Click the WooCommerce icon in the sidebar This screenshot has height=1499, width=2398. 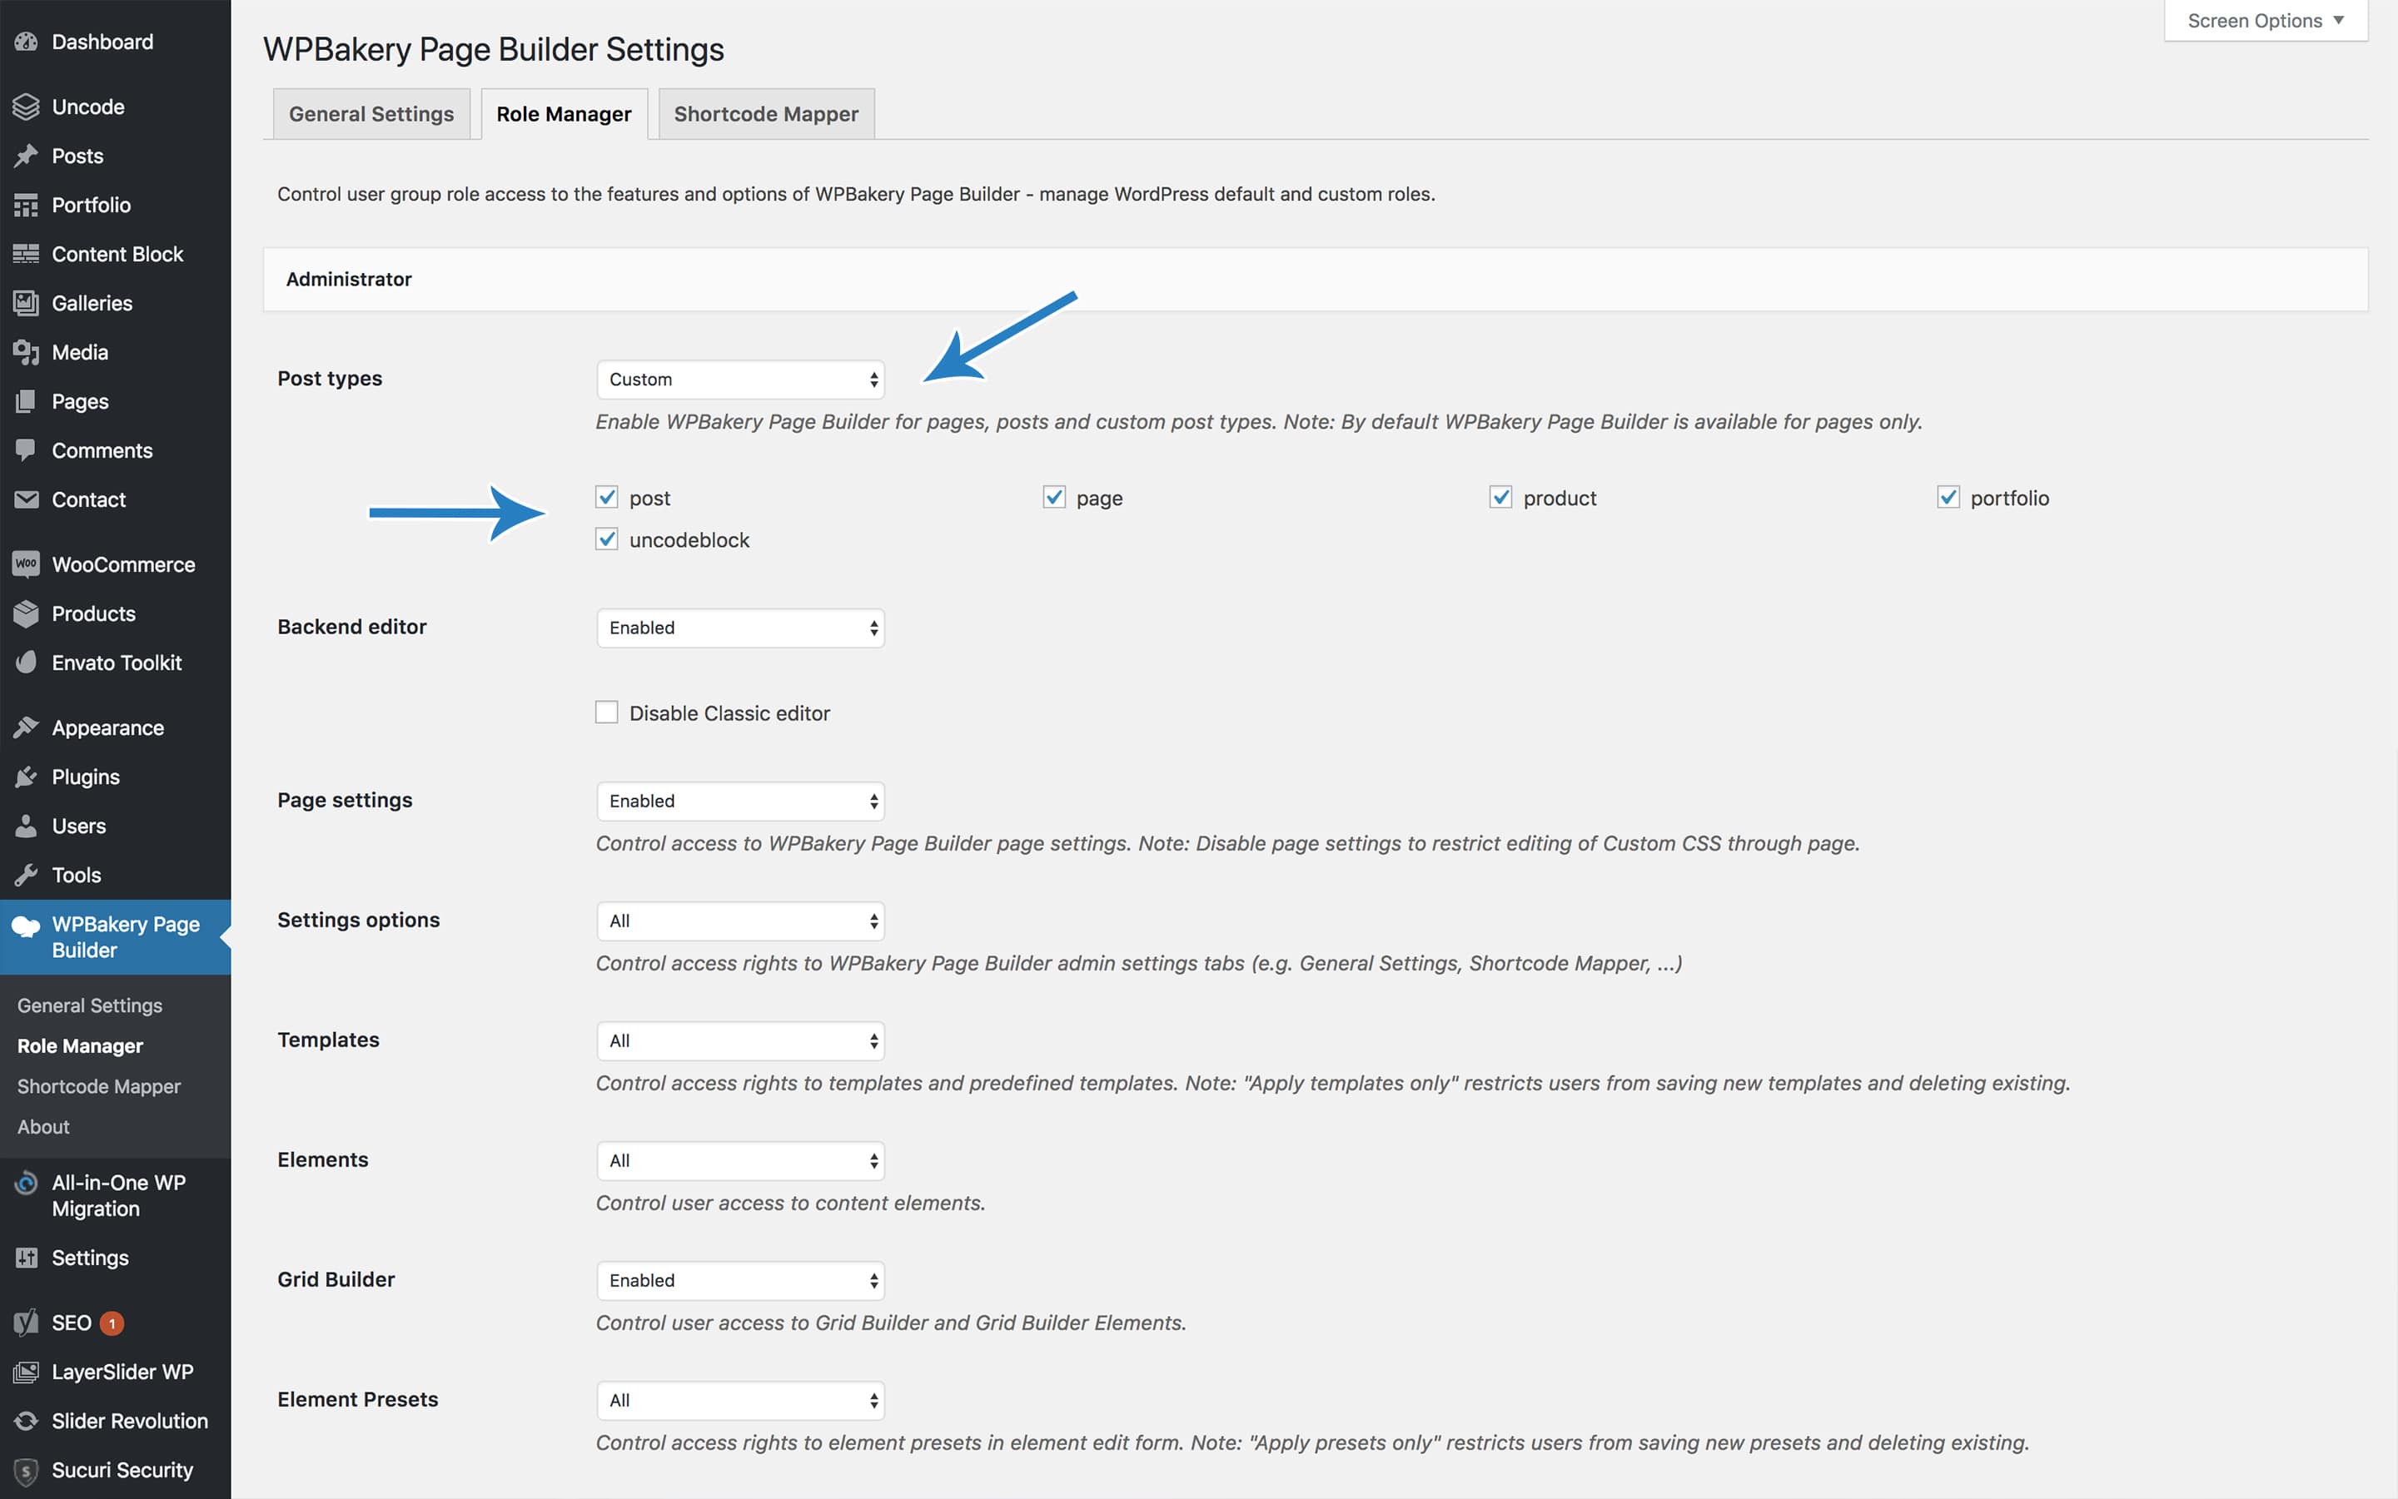(x=26, y=564)
